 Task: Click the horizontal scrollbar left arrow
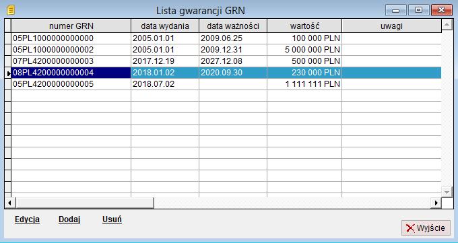click(x=10, y=203)
